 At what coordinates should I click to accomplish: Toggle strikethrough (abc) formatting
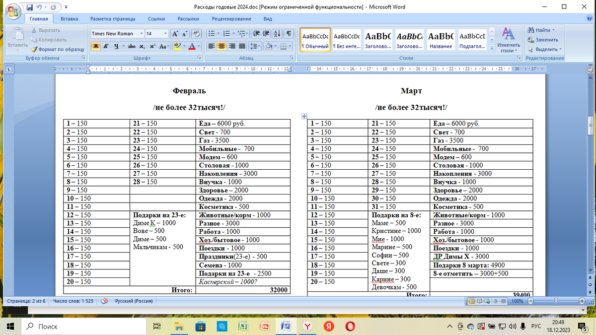132,46
